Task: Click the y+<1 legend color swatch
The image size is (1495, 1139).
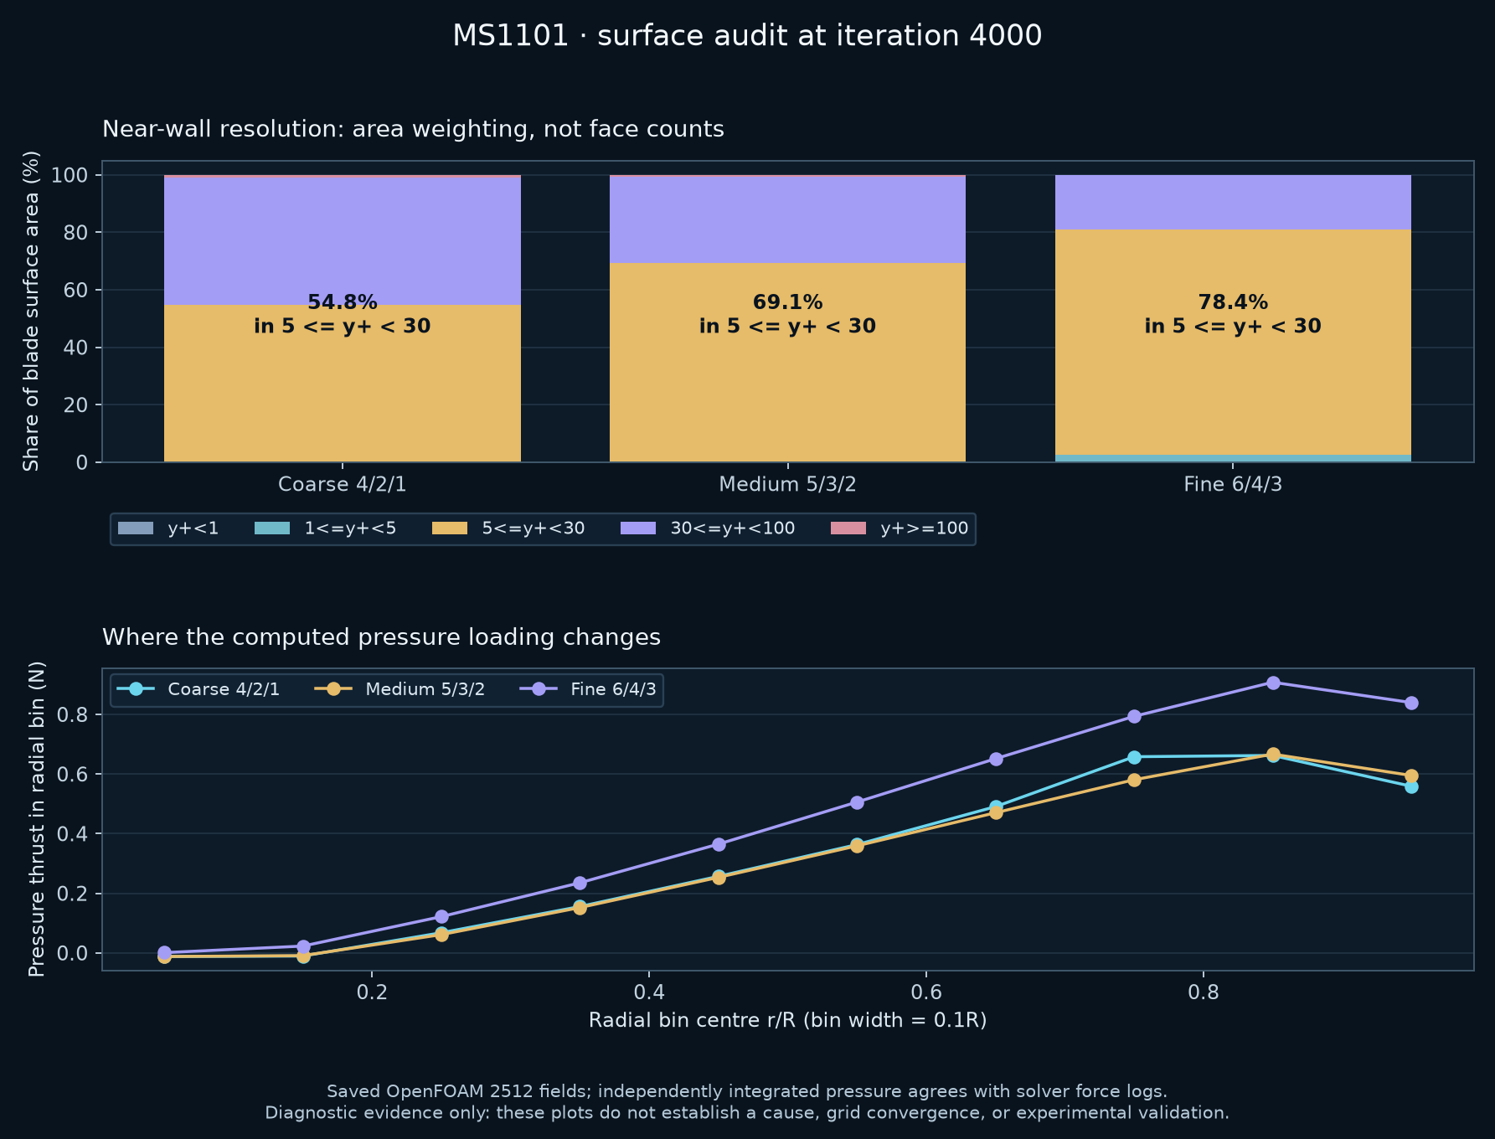Action: click(x=136, y=528)
